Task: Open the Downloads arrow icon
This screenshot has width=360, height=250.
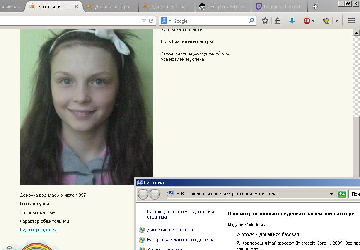Action: (292, 21)
